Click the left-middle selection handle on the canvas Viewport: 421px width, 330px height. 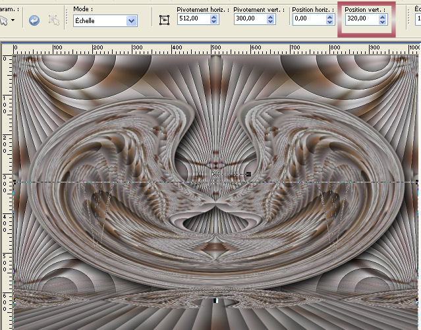(x=14, y=181)
